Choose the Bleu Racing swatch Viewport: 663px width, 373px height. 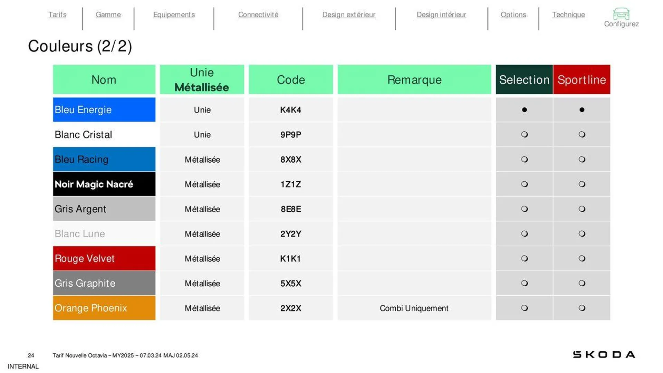pos(104,159)
